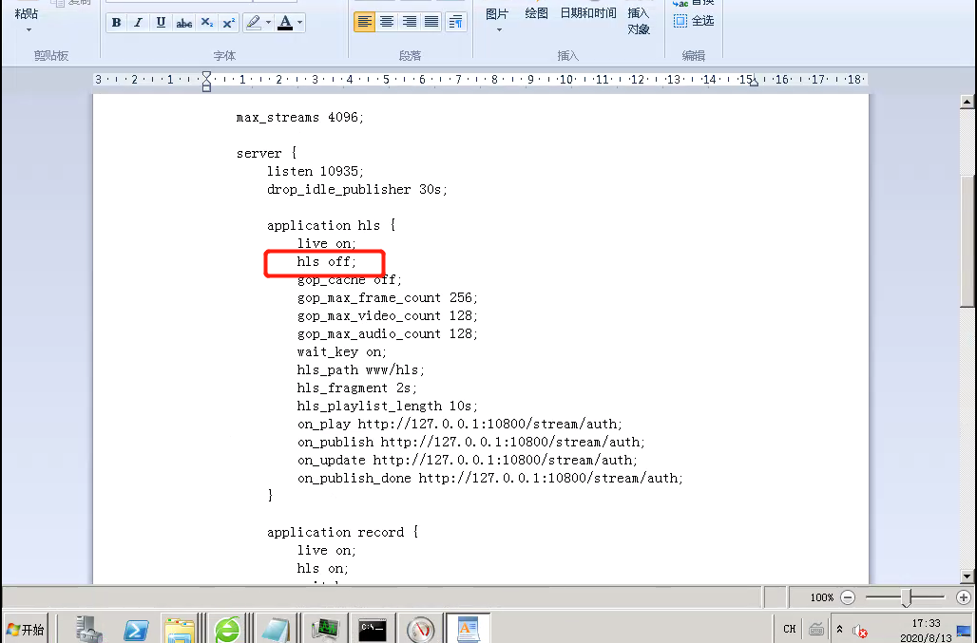This screenshot has width=977, height=643.
Task: Click the line 'hls_fragment 2s;'
Action: click(x=356, y=388)
